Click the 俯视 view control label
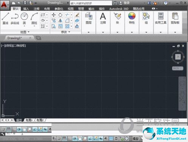188x142 pixels. [x=9, y=46]
